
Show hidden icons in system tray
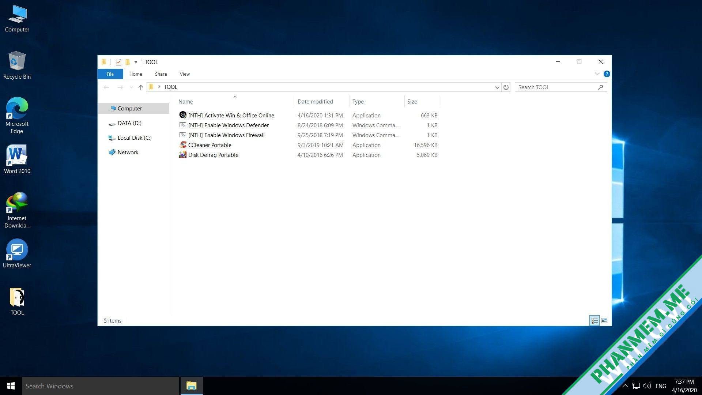click(x=625, y=386)
